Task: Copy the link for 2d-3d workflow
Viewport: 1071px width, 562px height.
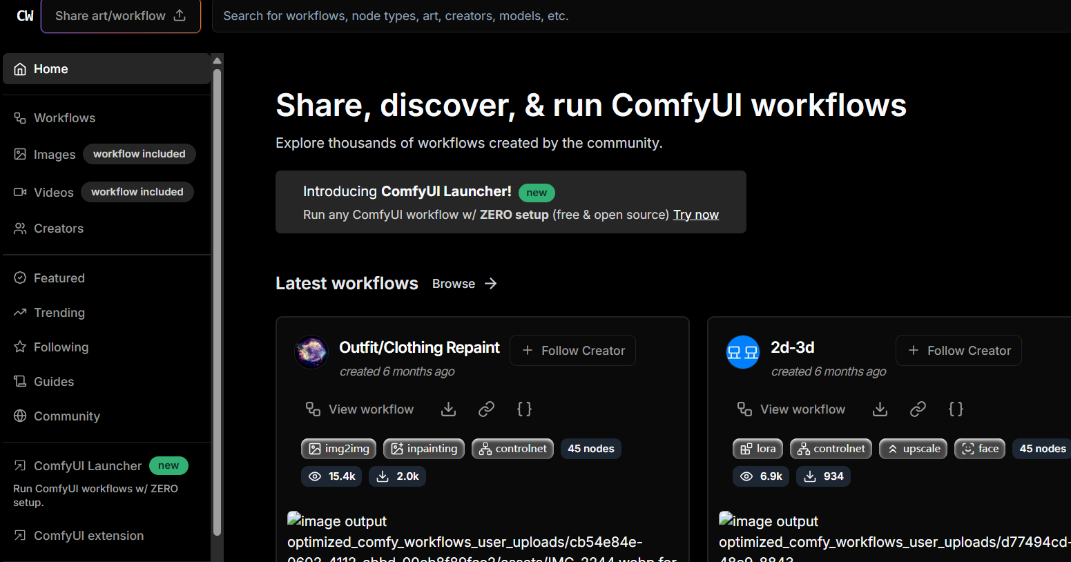Action: (918, 409)
